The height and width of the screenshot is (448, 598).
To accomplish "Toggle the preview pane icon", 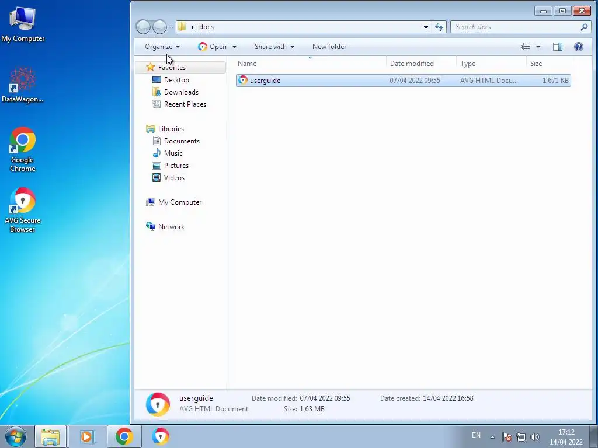I will 558,47.
